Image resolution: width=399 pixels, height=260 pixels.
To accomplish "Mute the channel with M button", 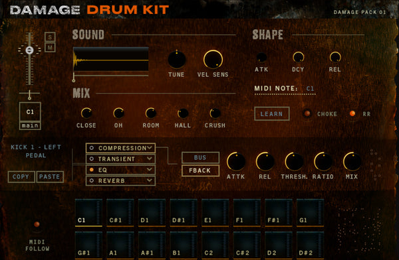I will tap(50, 48).
